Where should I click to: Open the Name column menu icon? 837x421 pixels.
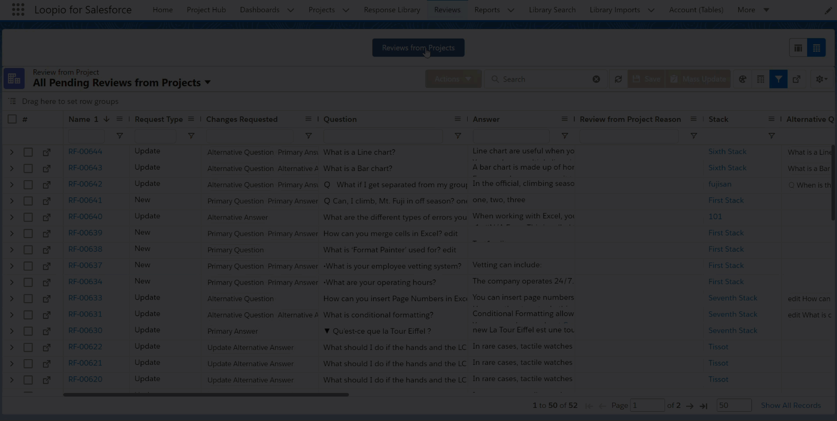click(x=119, y=119)
